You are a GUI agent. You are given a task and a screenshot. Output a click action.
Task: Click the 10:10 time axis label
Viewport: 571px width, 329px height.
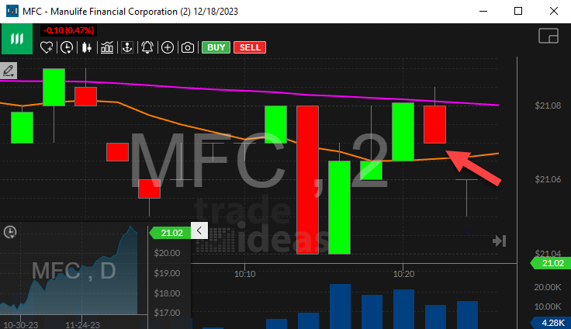coord(244,274)
